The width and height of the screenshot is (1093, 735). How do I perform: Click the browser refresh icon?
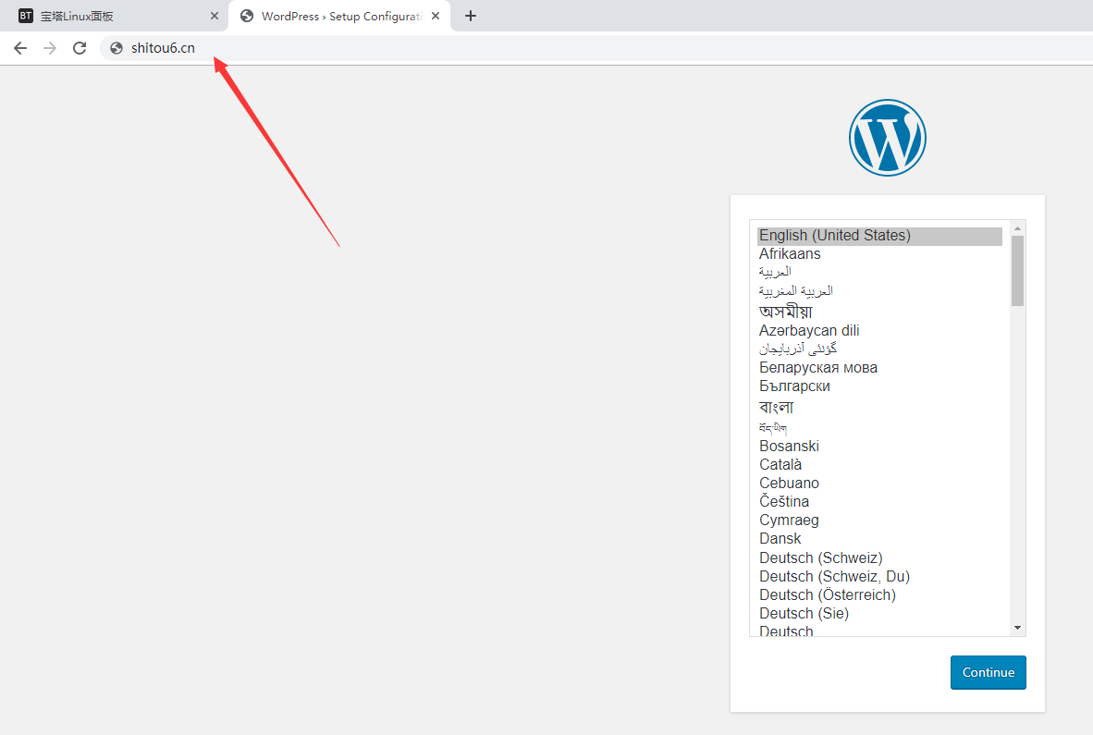pyautogui.click(x=79, y=48)
